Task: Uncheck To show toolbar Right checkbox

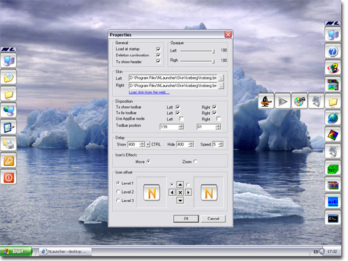Action: pyautogui.click(x=214, y=107)
